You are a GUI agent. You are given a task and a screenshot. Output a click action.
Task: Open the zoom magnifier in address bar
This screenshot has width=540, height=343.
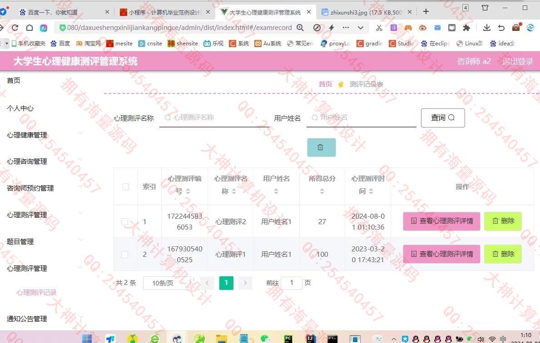[x=300, y=28]
